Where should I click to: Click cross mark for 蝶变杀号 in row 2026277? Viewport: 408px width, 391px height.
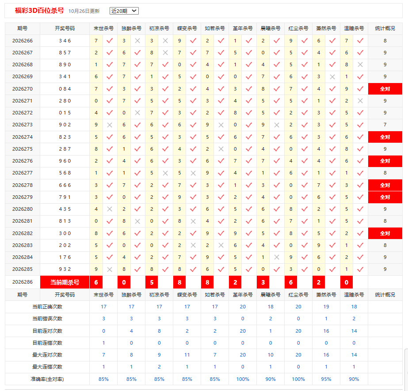(193, 173)
